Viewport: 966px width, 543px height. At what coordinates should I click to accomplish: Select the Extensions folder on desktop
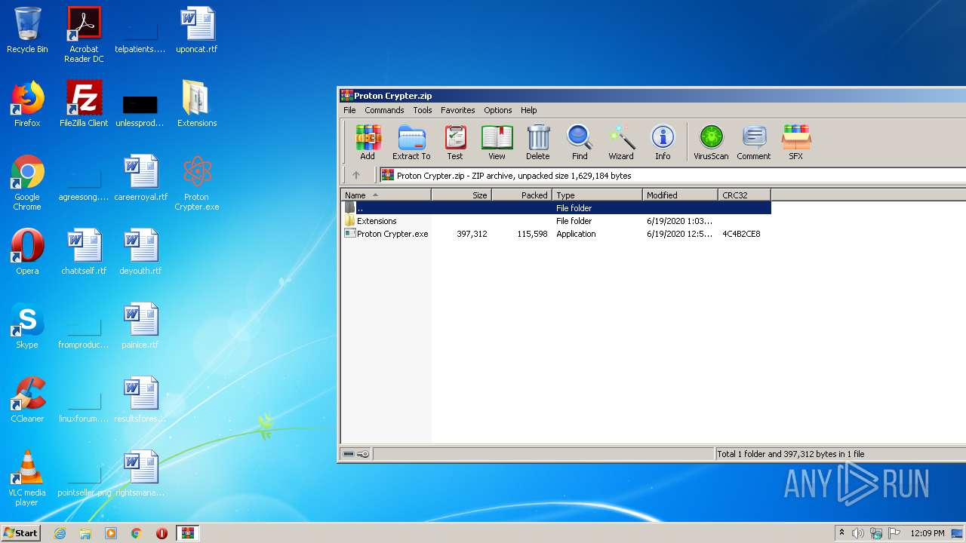tap(197, 104)
